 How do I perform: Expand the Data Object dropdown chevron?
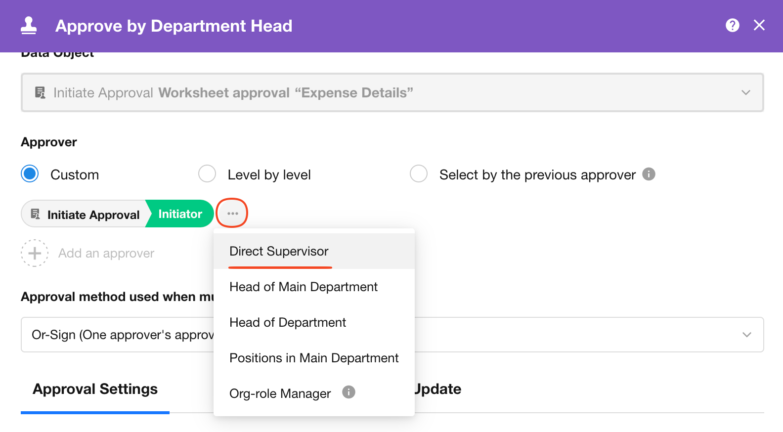745,92
